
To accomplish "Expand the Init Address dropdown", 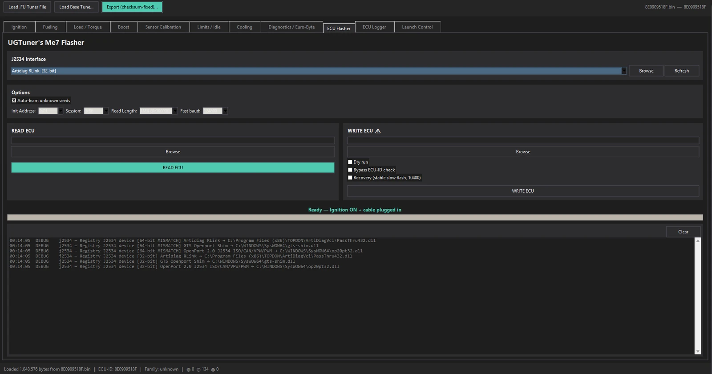I will tap(61, 111).
